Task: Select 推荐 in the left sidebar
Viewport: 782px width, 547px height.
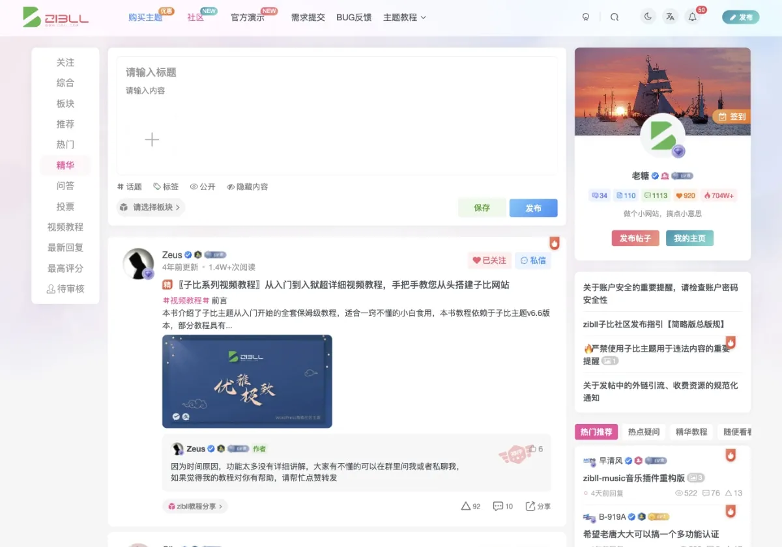Action: [65, 124]
